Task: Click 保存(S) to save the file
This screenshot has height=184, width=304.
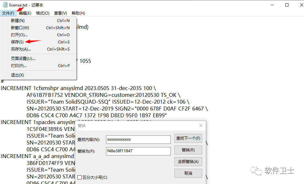Action: 38,42
